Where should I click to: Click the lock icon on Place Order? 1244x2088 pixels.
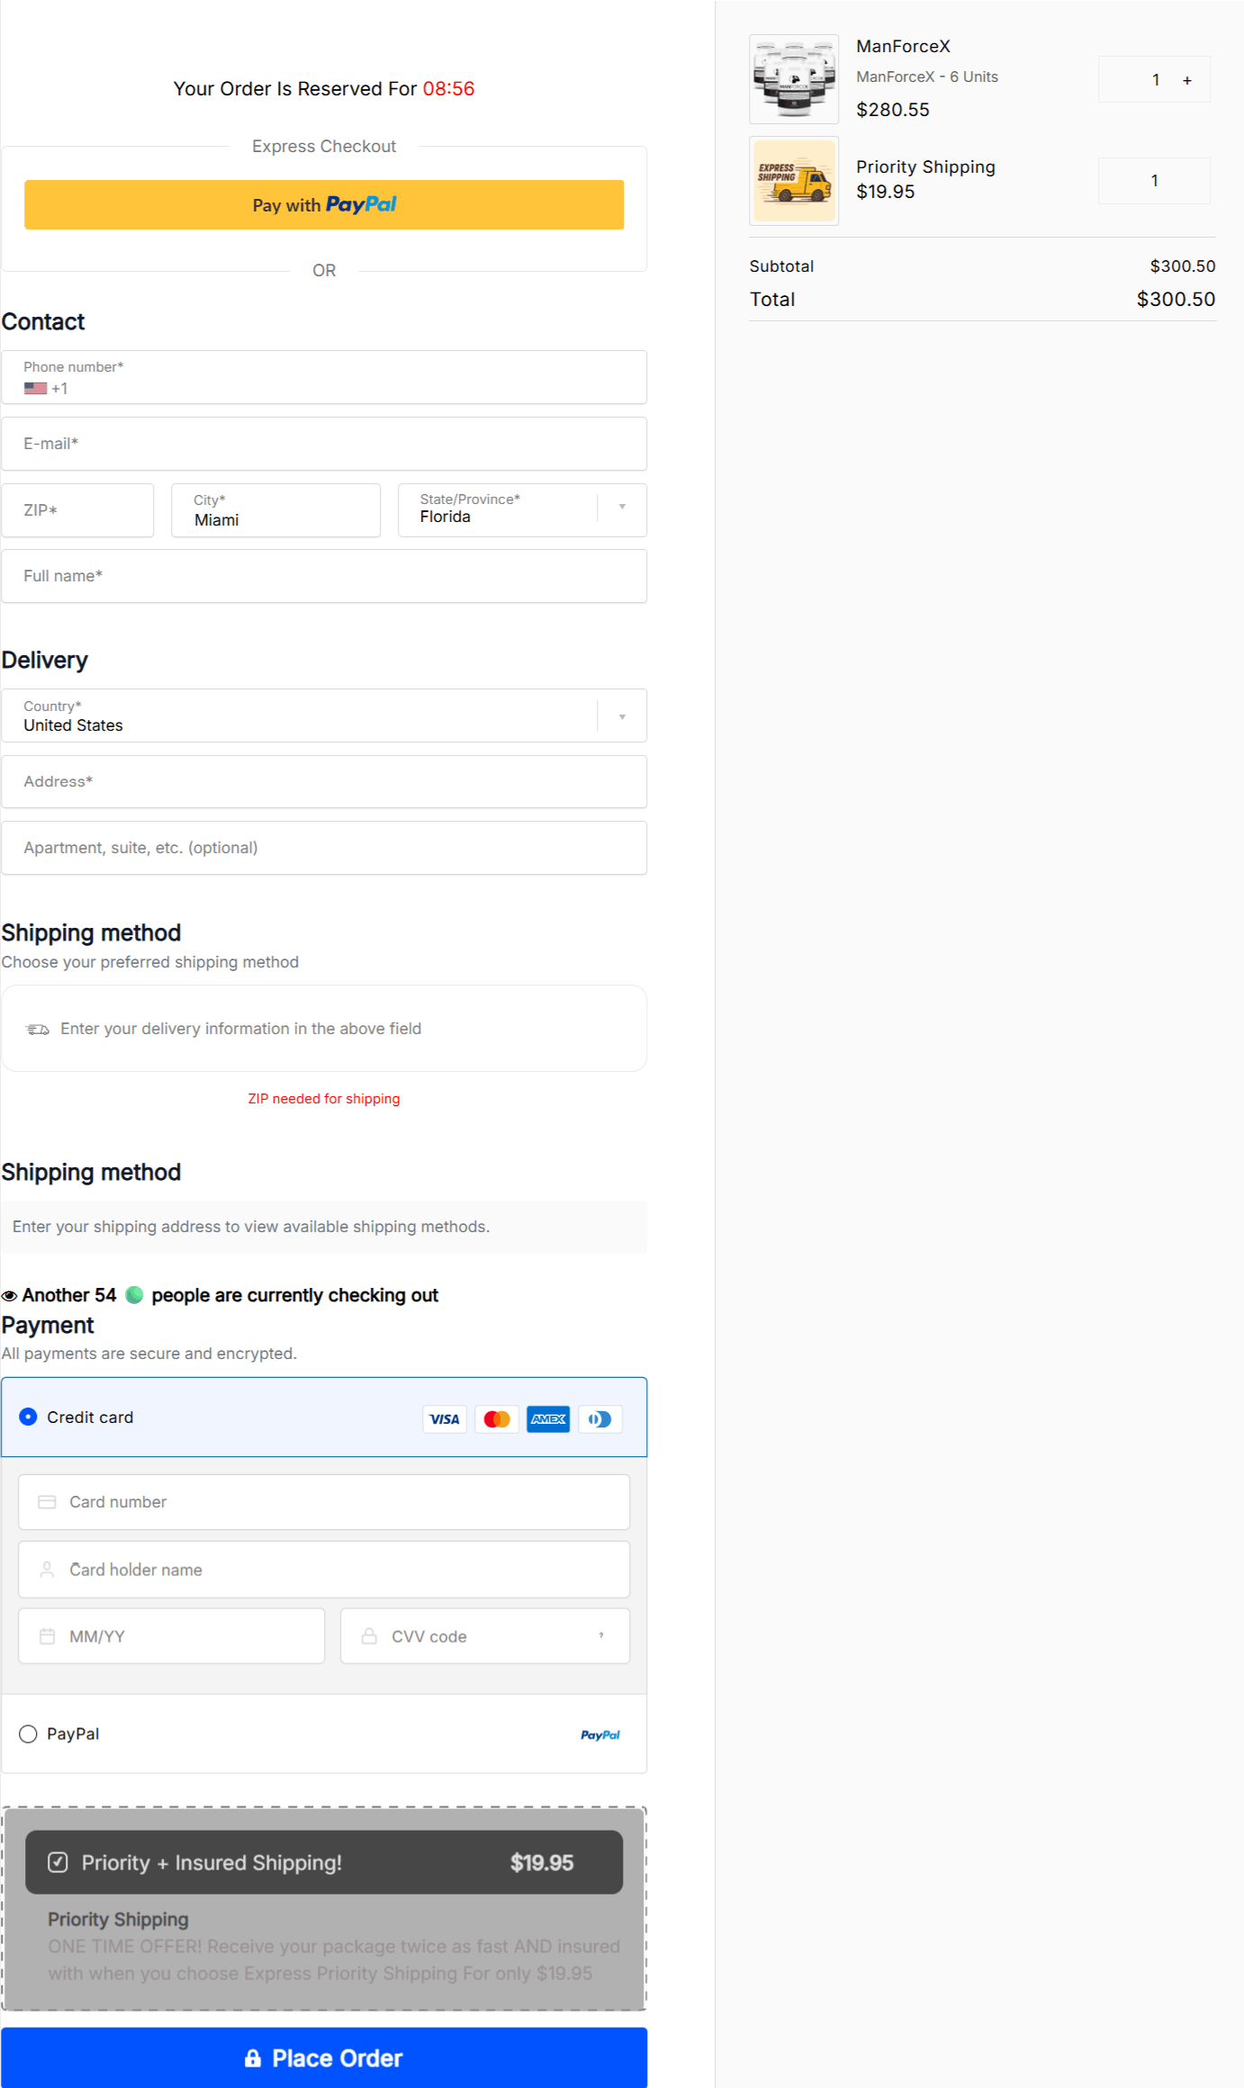[253, 2057]
